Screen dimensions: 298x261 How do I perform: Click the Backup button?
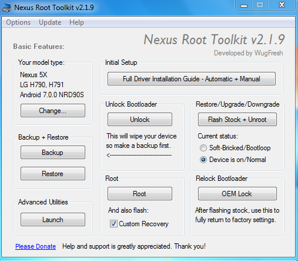point(53,153)
